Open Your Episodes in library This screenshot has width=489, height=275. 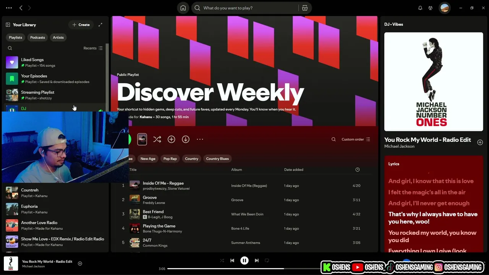coord(55,79)
